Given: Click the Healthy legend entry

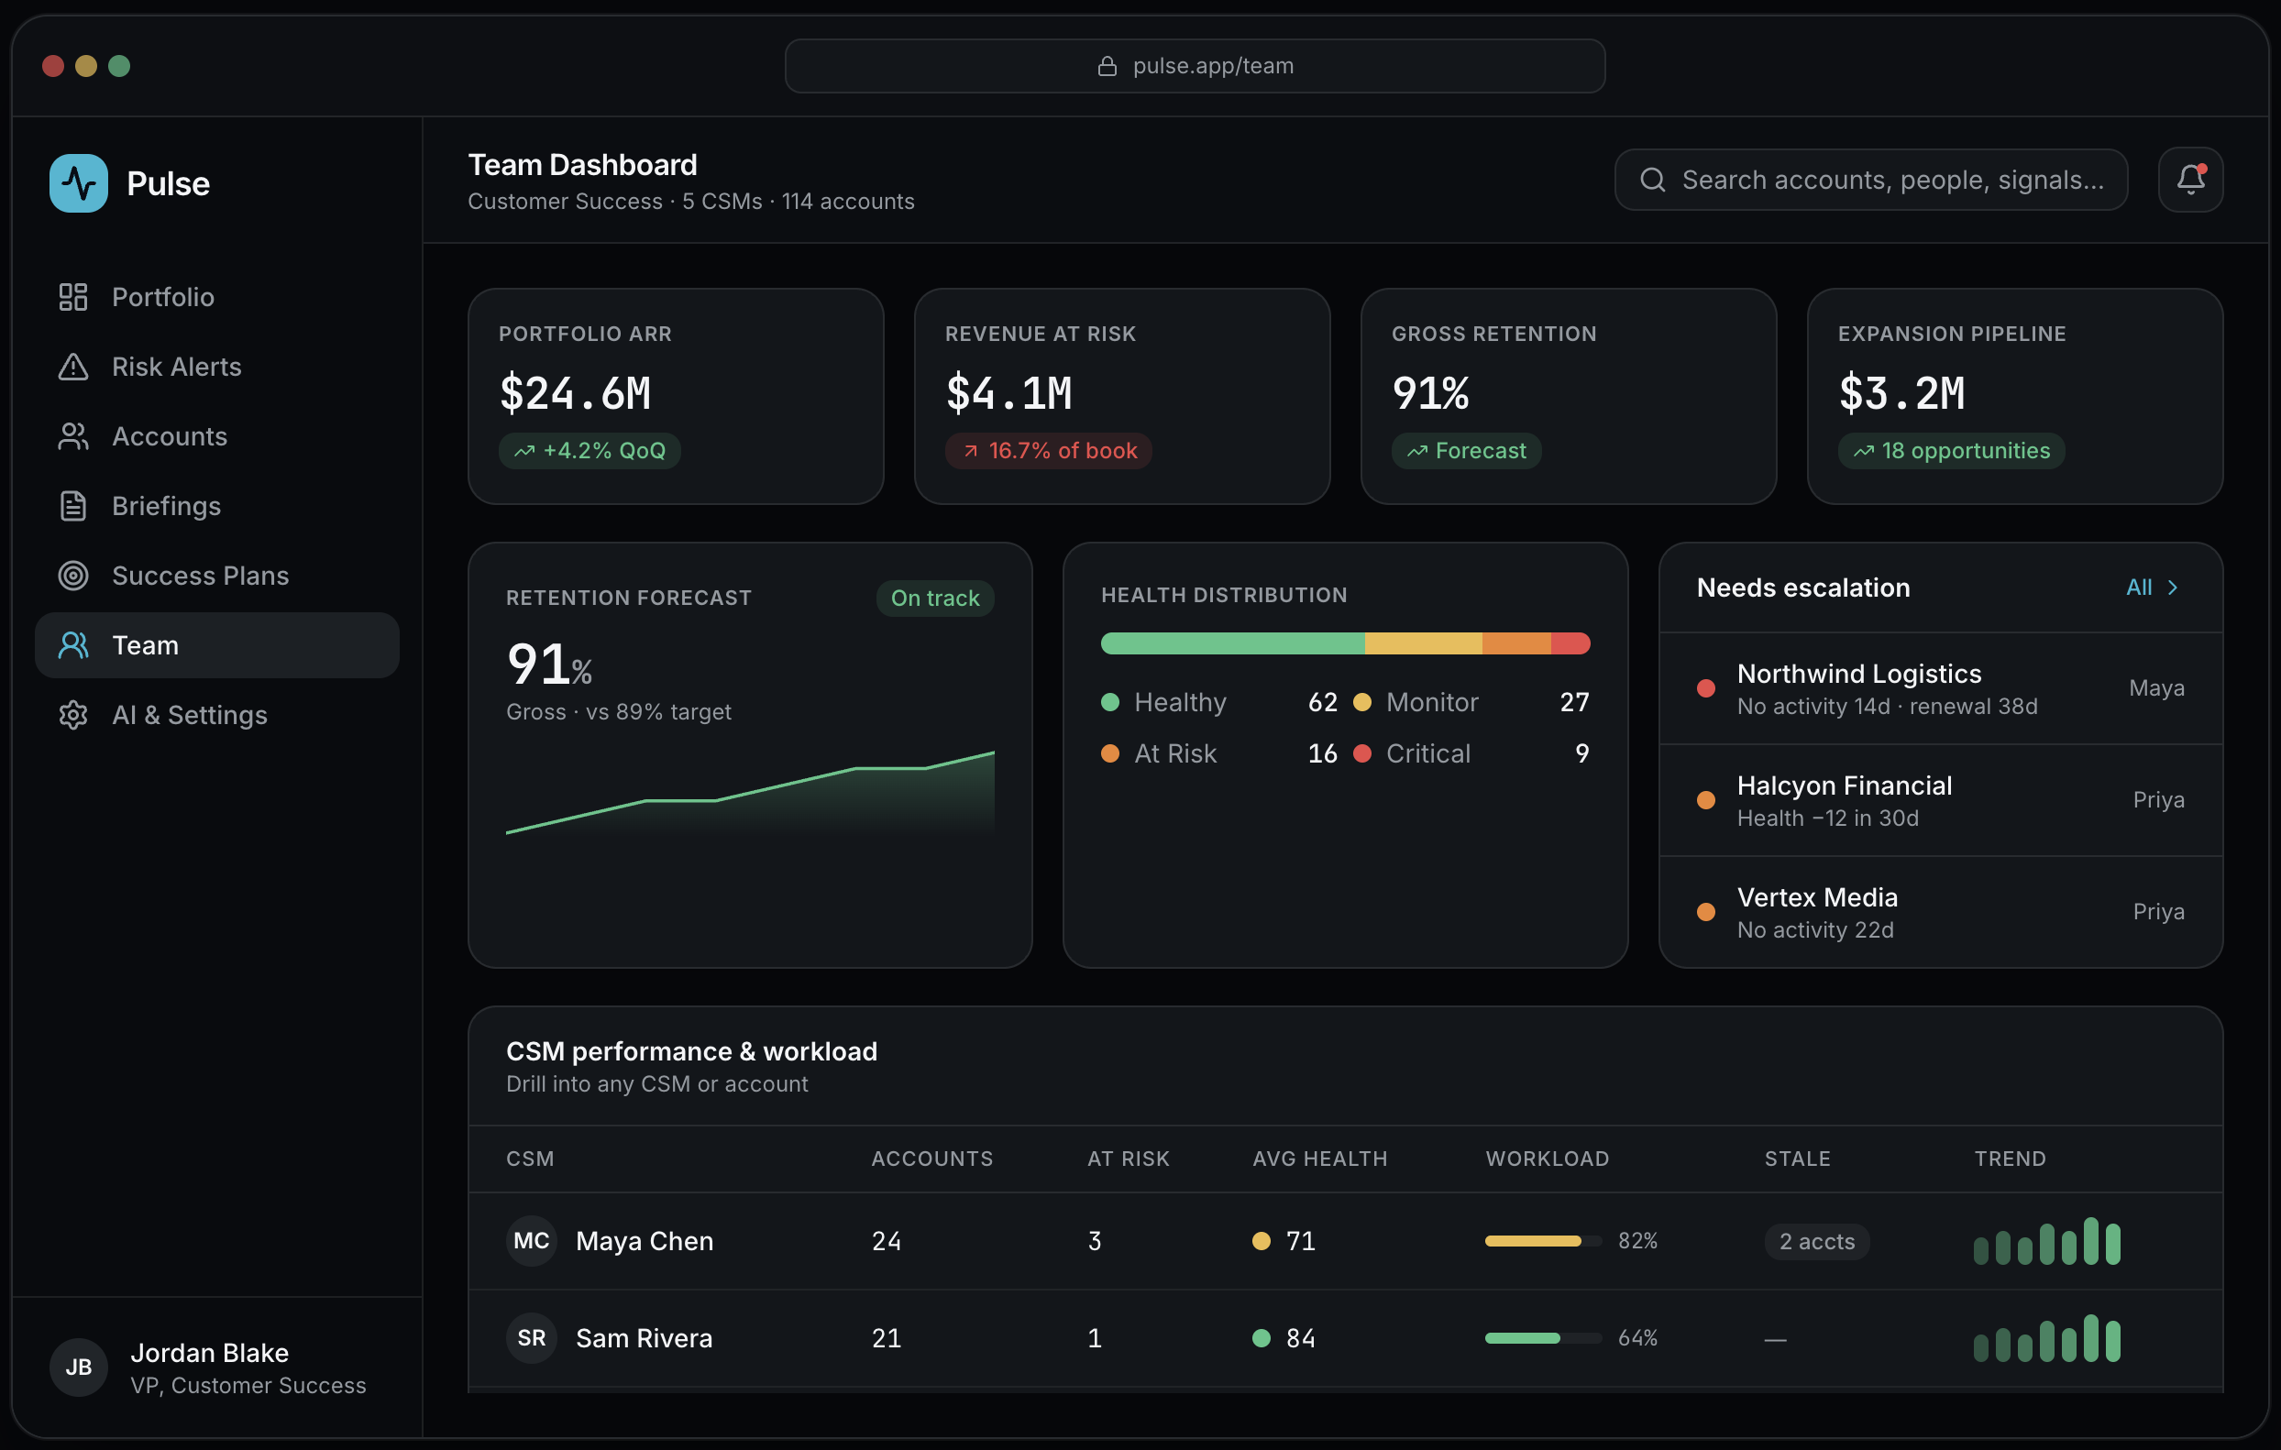Looking at the screenshot, I should point(1218,702).
